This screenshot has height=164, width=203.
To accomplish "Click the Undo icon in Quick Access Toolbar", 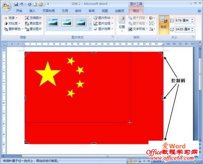I will pos(21,4).
